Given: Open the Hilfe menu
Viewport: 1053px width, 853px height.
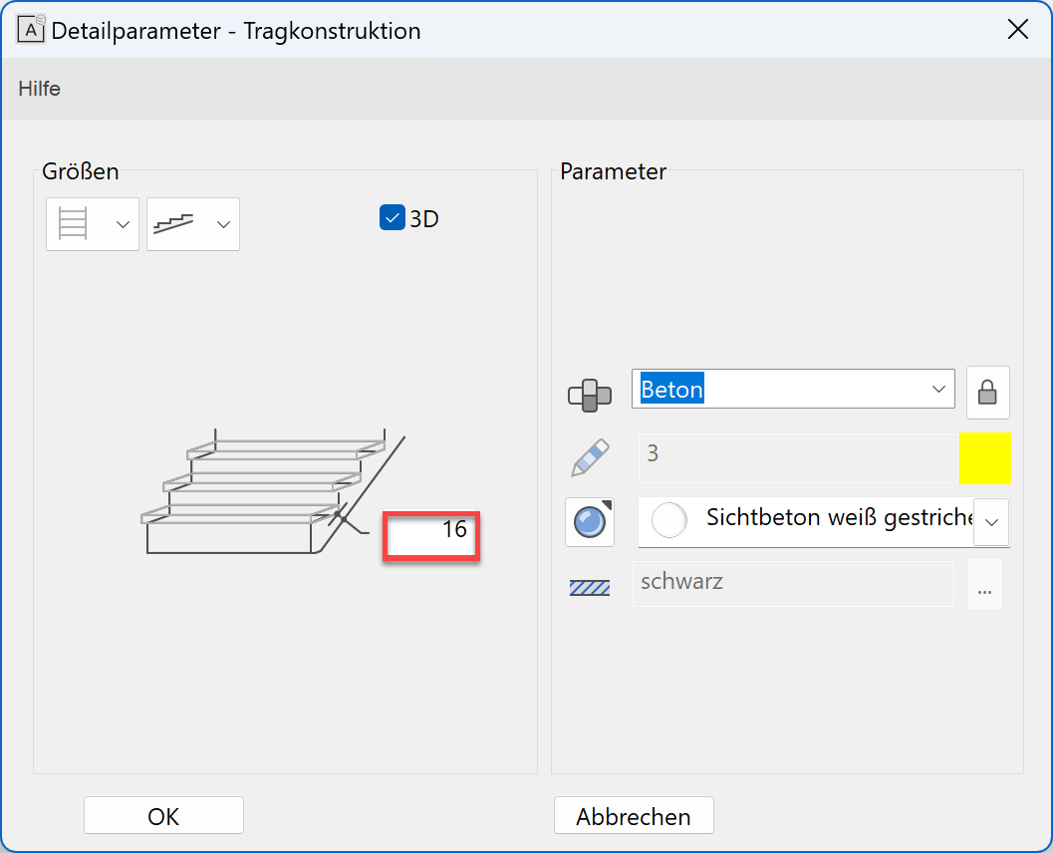Looking at the screenshot, I should pos(39,88).
